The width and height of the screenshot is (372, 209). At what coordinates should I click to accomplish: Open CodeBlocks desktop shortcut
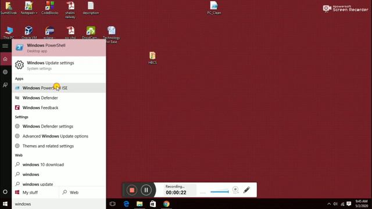pos(50,8)
